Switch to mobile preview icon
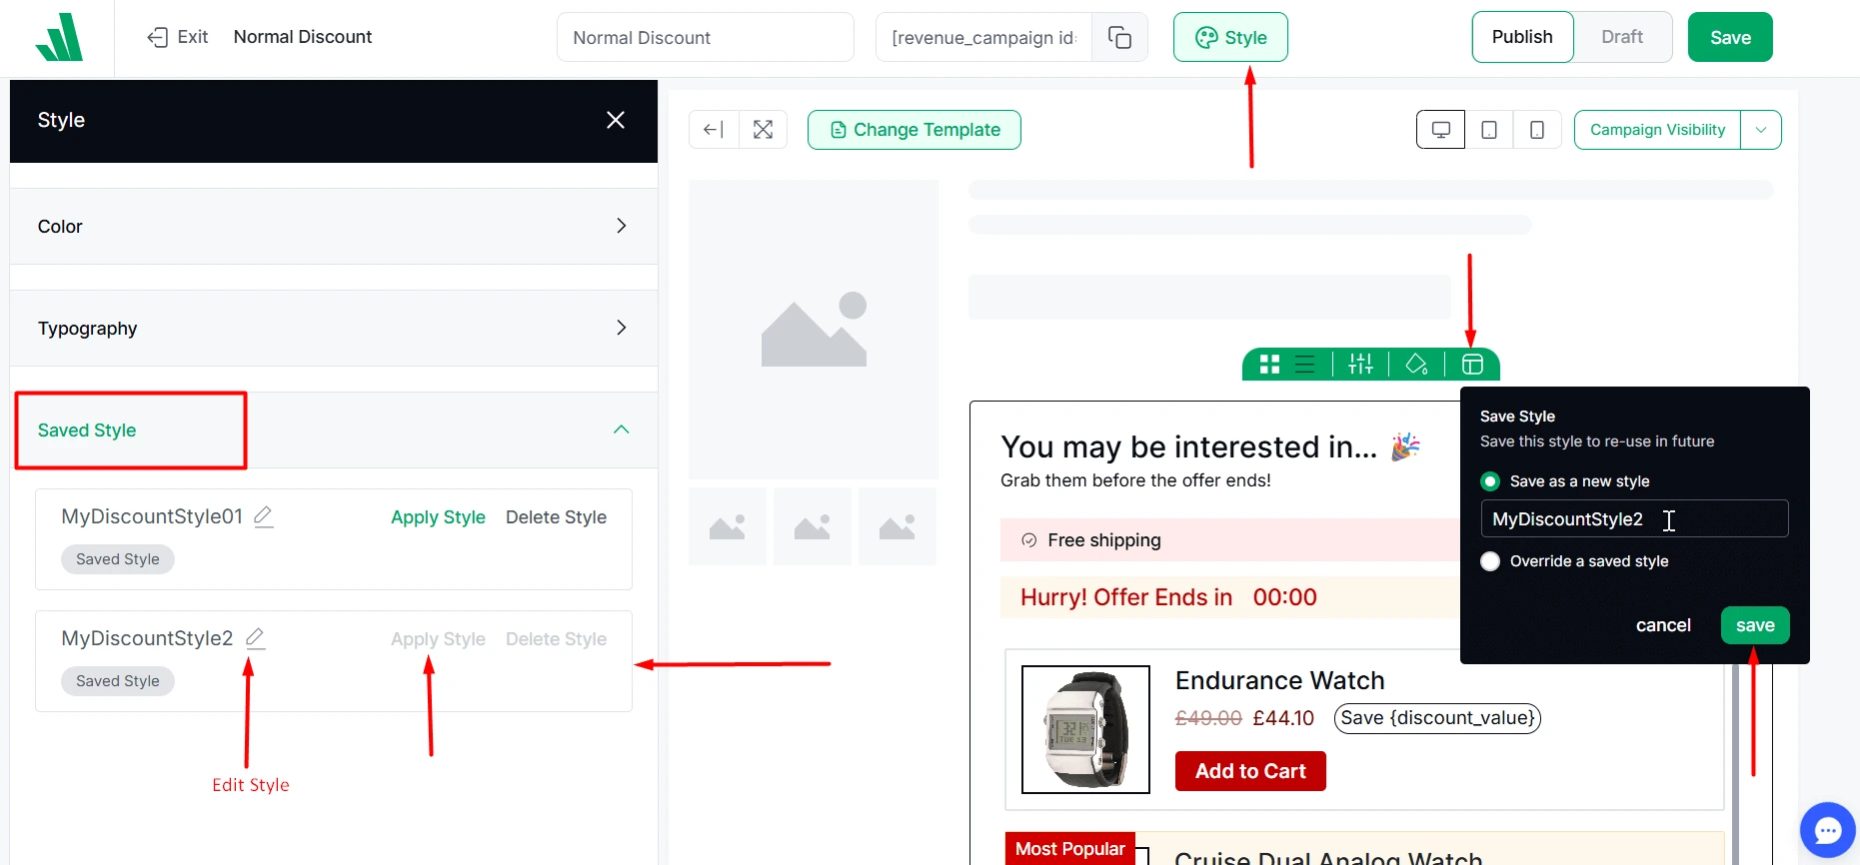The height and width of the screenshot is (865, 1860). [1537, 130]
